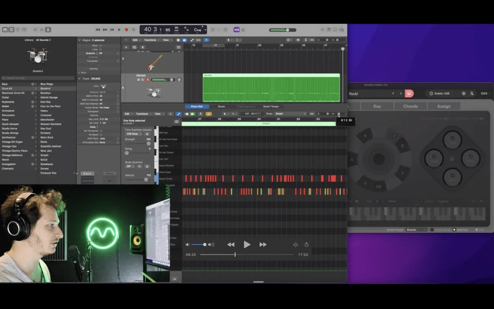494x309 pixels.
Task: Click the red Record button in Logic
Action: [x=126, y=30]
